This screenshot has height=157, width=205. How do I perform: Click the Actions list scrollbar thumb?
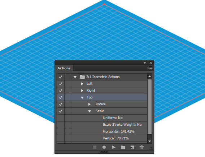pyautogui.click(x=149, y=107)
